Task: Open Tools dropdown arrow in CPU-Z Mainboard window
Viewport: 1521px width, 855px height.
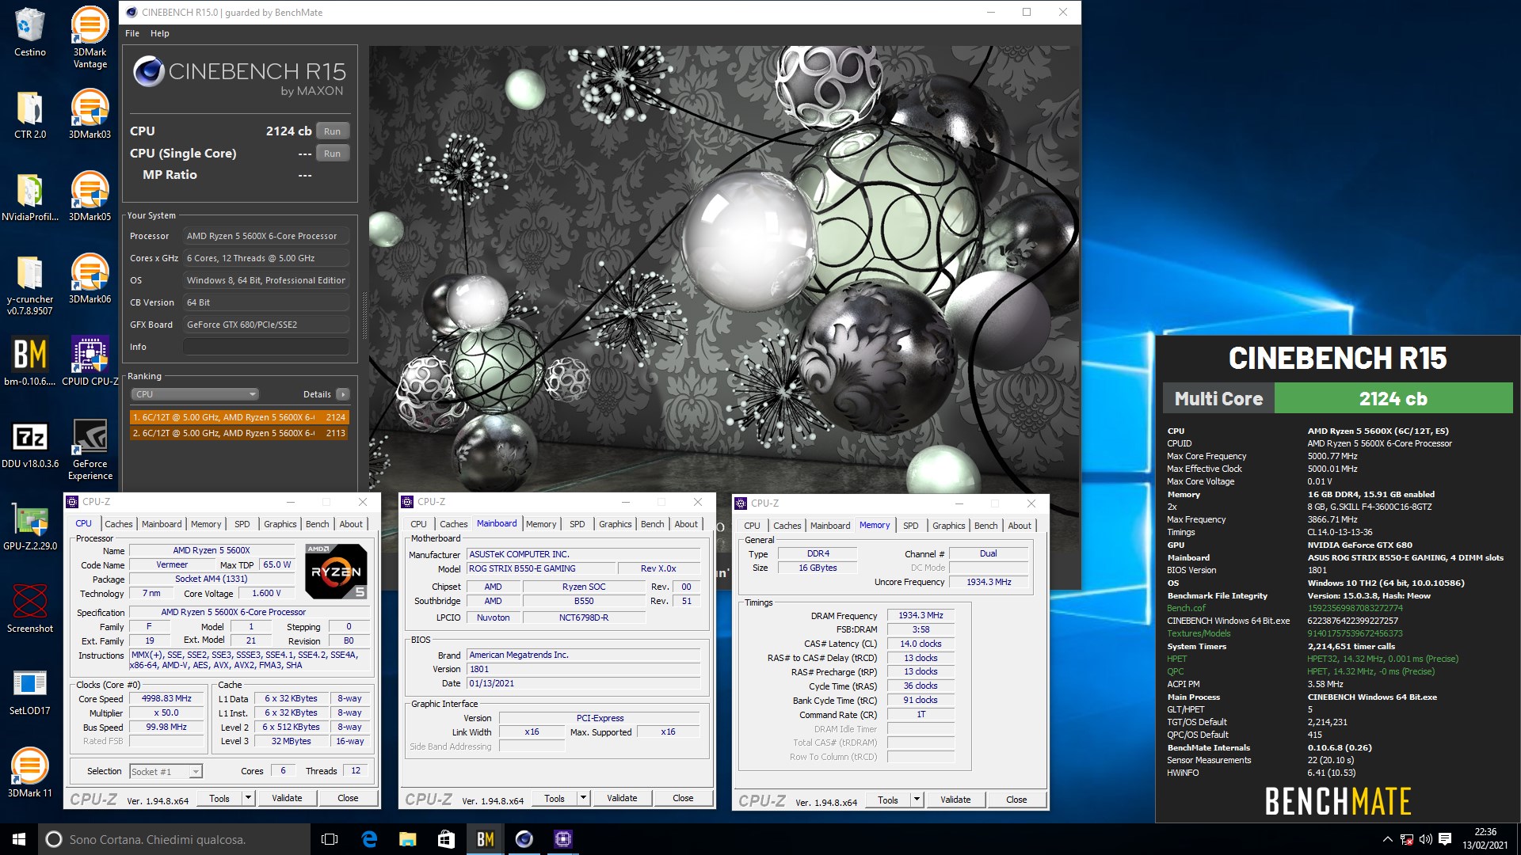Action: click(x=583, y=798)
